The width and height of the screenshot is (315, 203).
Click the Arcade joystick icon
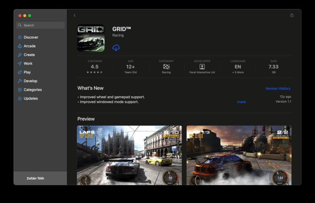(20, 46)
